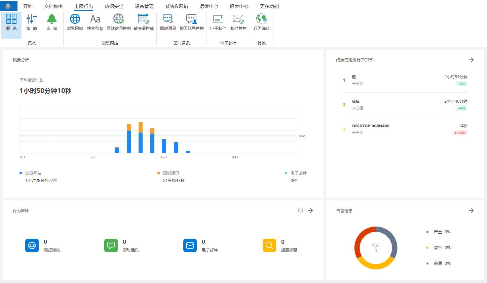The width and height of the screenshot is (487, 283).
Task: Select terminal DESKTOP-9G8NA80
Action: (371, 126)
